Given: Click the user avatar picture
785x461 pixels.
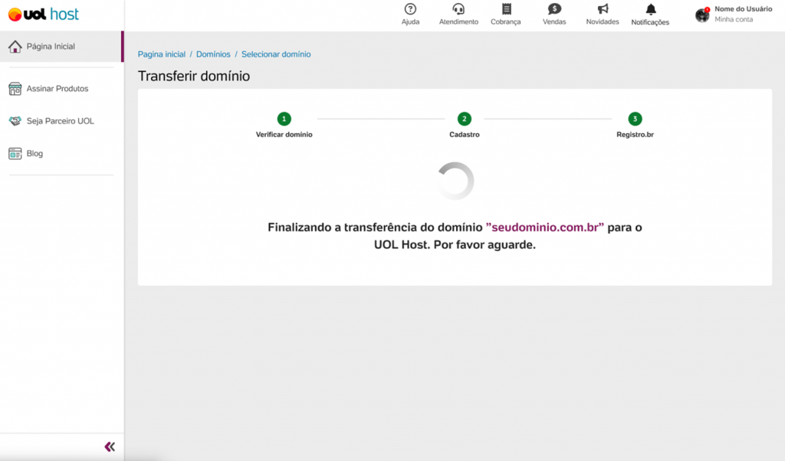Looking at the screenshot, I should click(x=702, y=15).
